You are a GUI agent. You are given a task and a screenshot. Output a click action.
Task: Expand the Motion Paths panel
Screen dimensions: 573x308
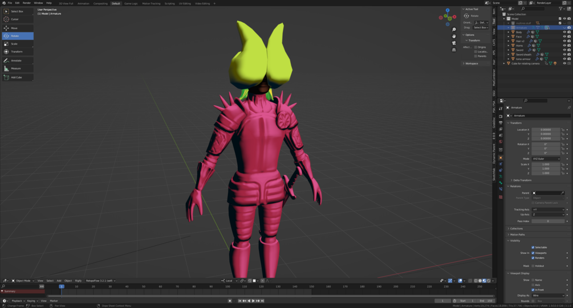[x=517, y=235]
